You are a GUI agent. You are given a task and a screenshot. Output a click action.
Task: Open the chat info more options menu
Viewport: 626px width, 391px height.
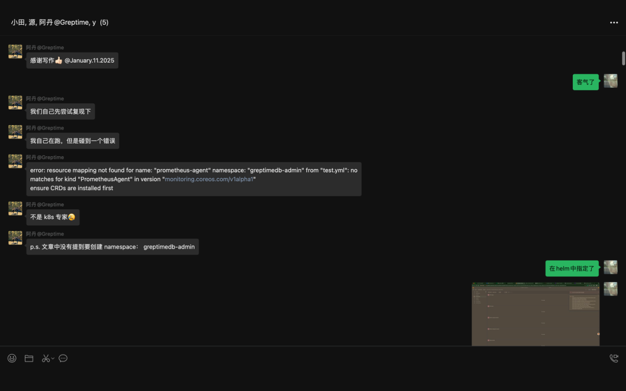pos(614,23)
